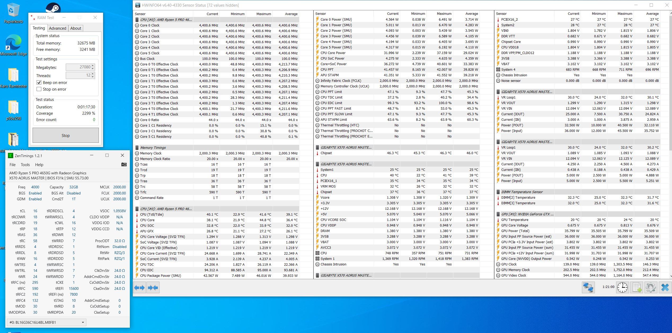Click Threads spinner down arrow

[93, 77]
